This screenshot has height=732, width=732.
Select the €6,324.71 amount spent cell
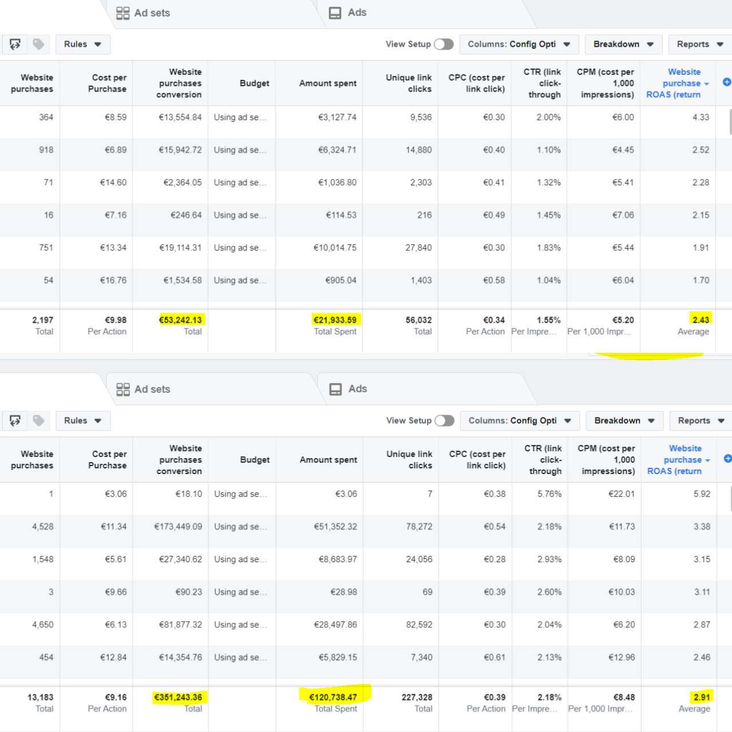pos(337,150)
